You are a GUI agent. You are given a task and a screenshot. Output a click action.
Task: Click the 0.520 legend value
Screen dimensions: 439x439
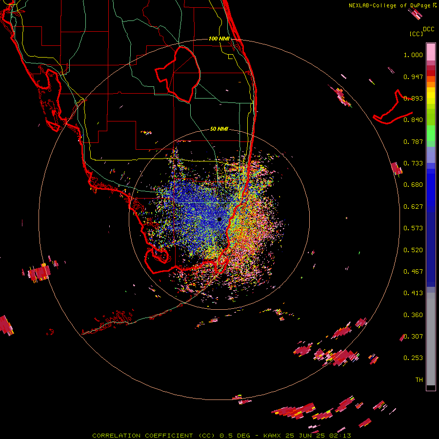point(413,250)
